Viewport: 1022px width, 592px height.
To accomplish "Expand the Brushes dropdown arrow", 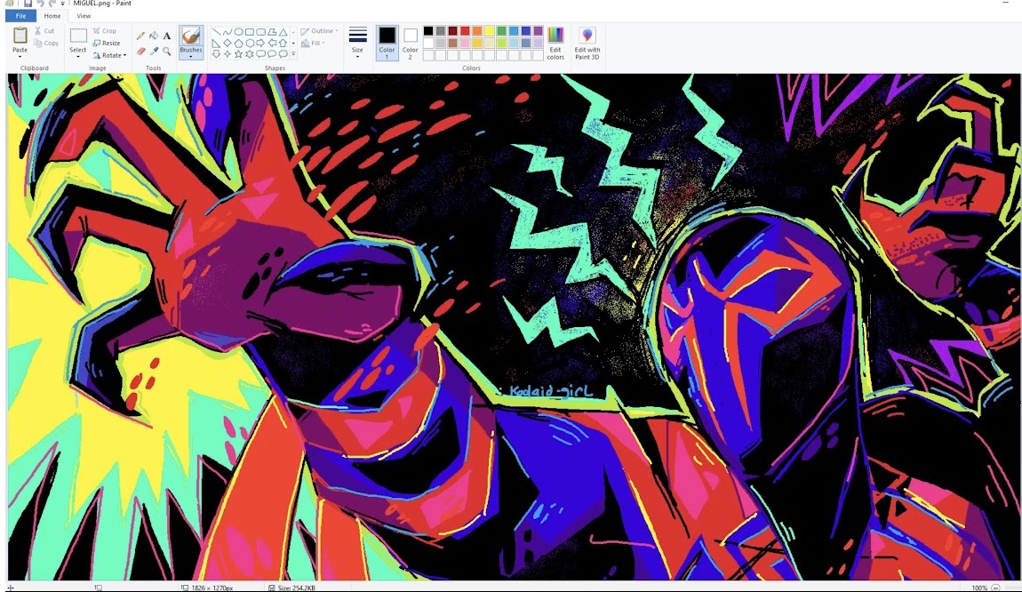I will tap(191, 57).
